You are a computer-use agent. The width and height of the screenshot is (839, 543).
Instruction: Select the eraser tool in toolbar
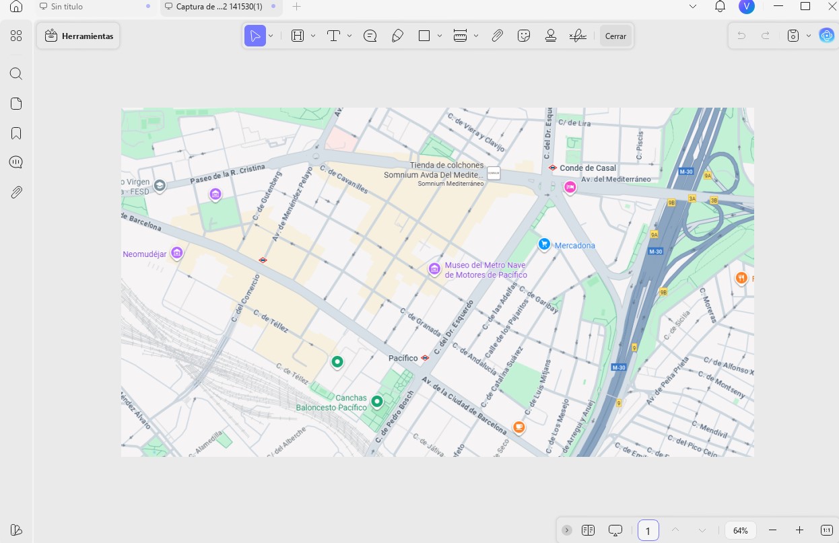(398, 36)
